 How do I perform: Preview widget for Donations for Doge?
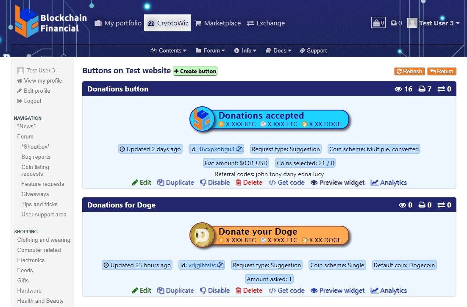point(337,290)
